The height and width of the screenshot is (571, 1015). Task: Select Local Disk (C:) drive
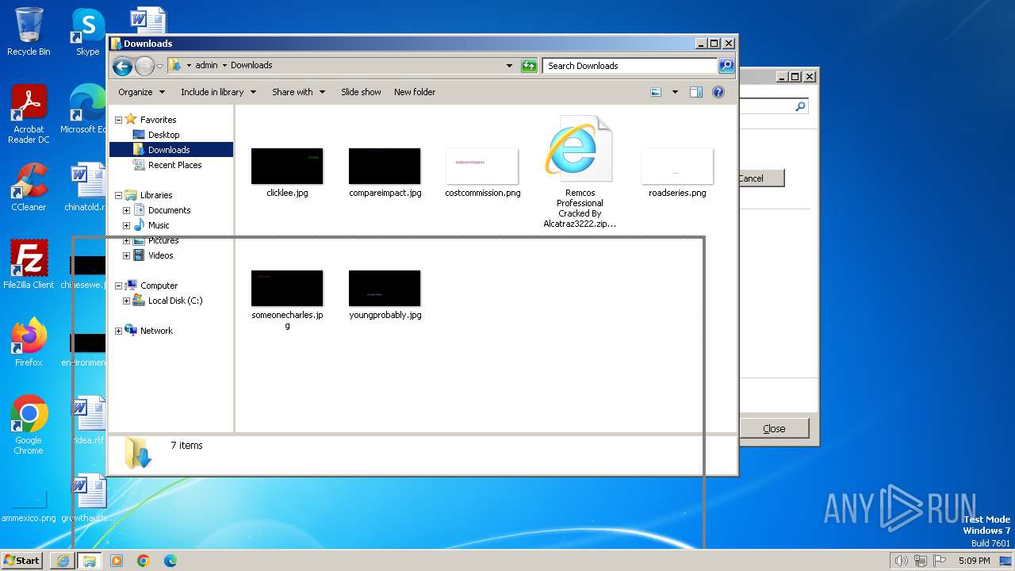(x=174, y=301)
